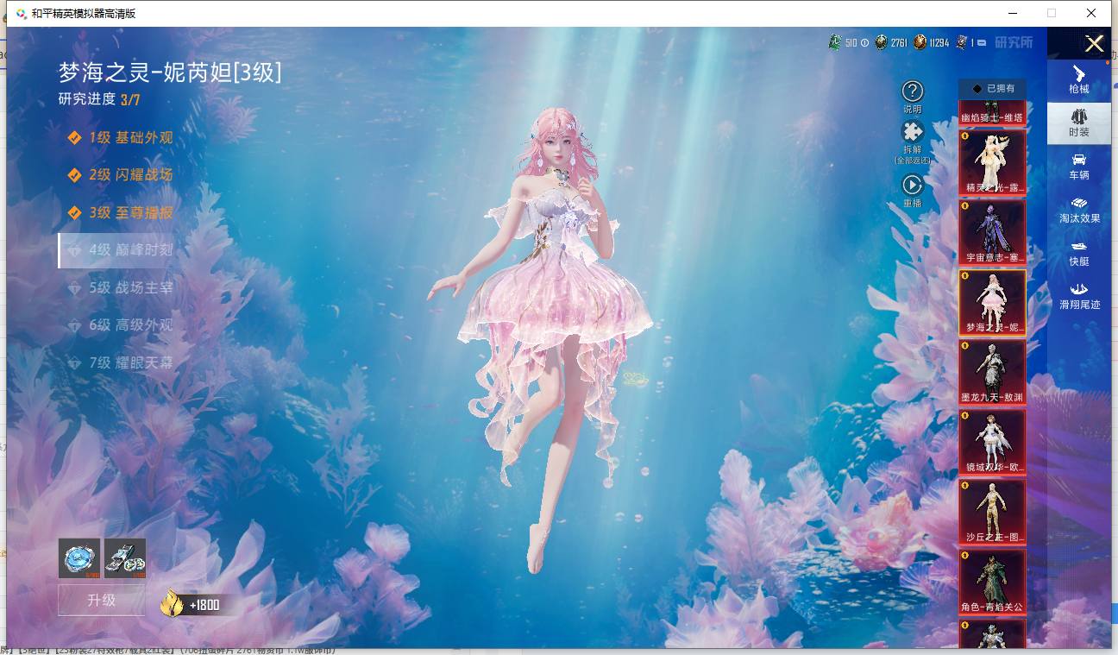Toggle the 已拥有 owned filter

pyautogui.click(x=993, y=89)
